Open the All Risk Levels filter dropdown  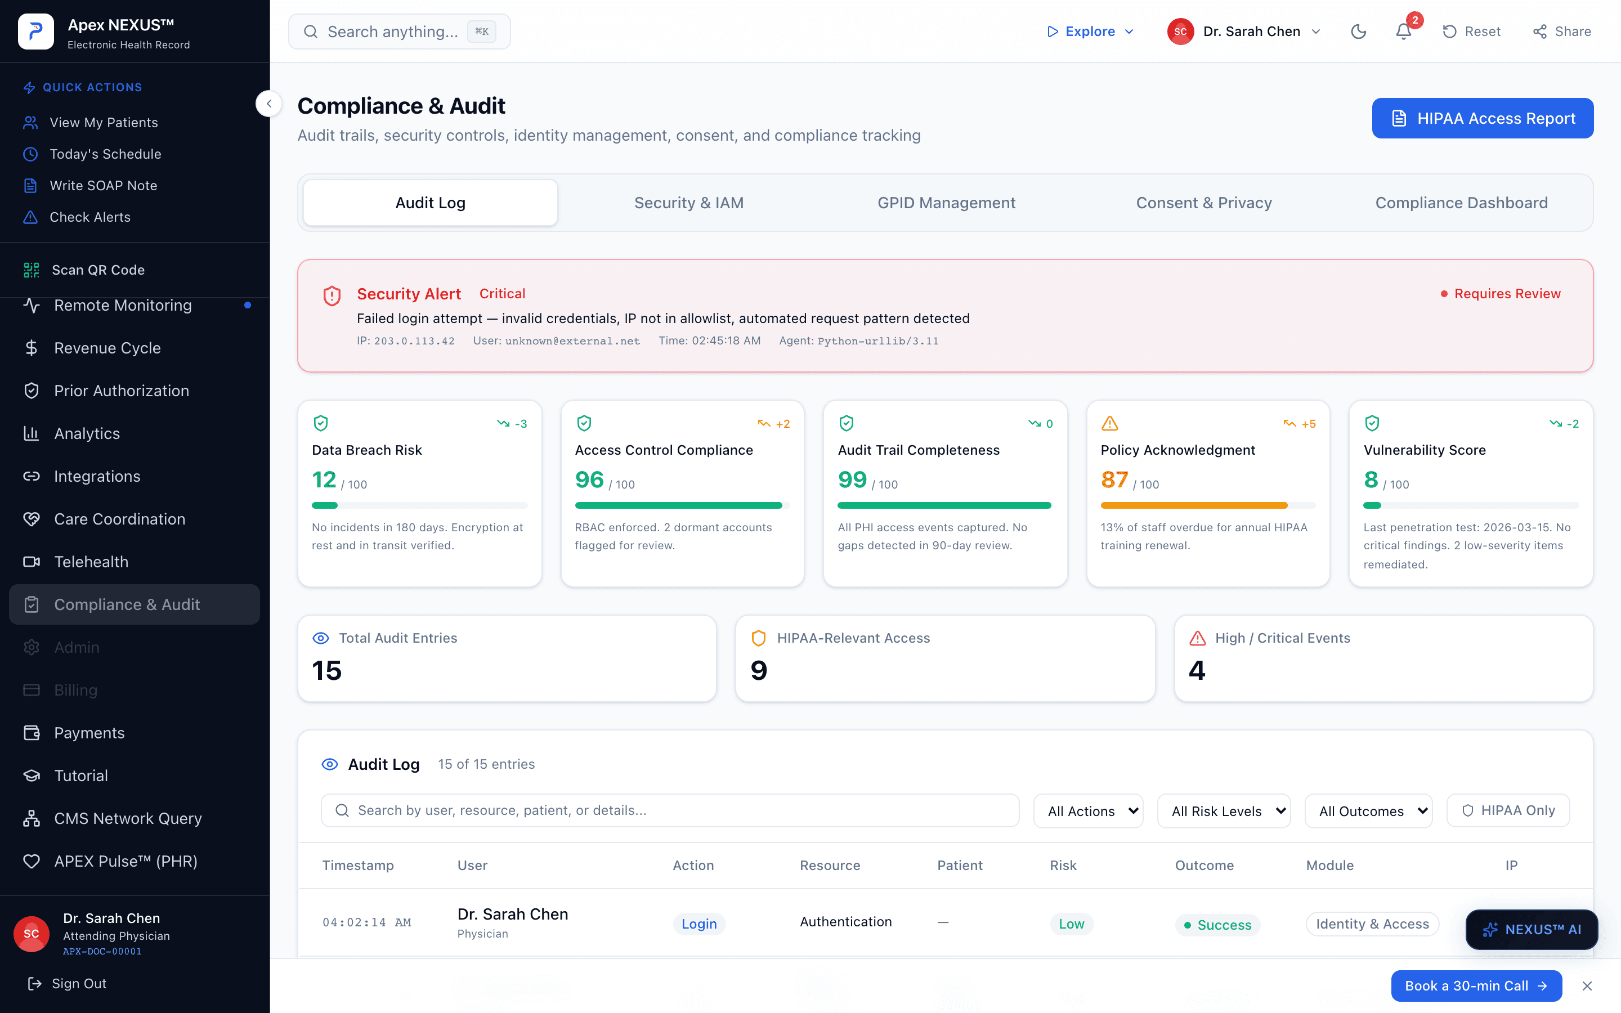click(1224, 812)
